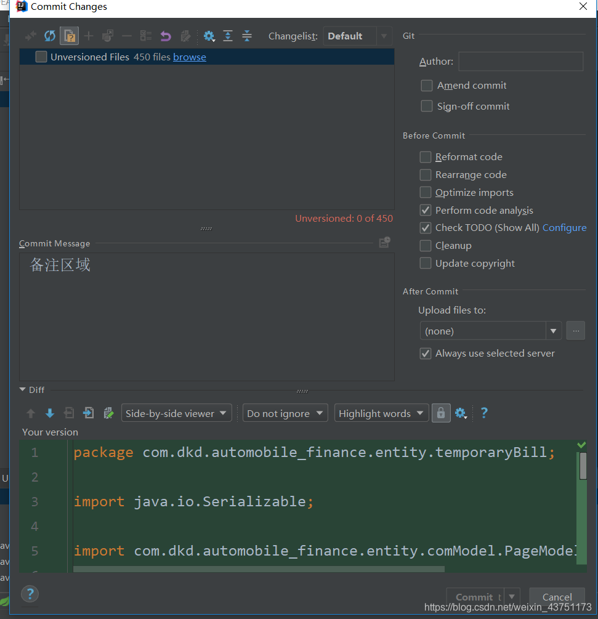The image size is (598, 619).
Task: Click the Collapse all icon
Action: click(x=247, y=36)
